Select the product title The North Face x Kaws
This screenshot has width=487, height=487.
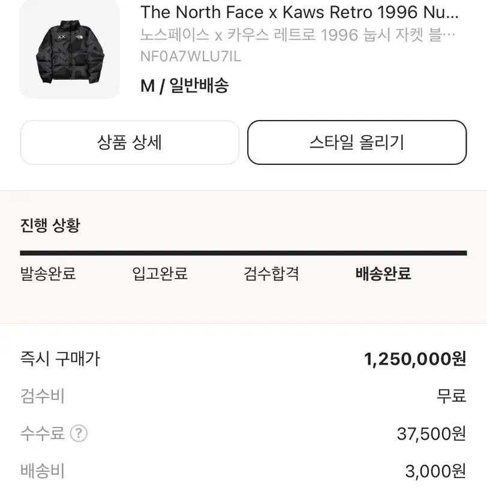[299, 13]
